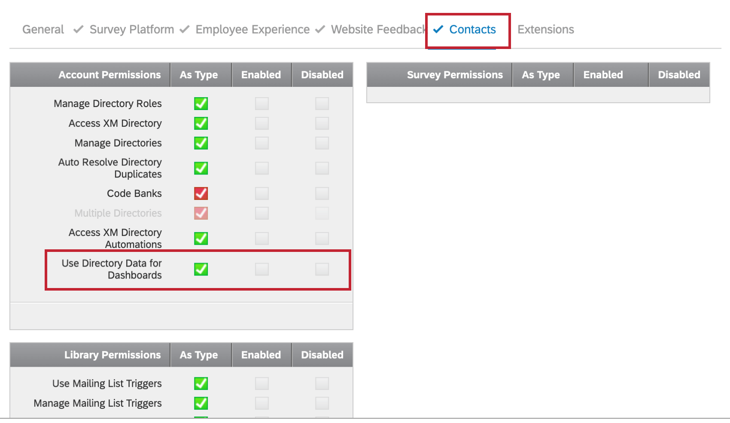Click the Survey Permissions table header
730x423 pixels.
tap(454, 74)
